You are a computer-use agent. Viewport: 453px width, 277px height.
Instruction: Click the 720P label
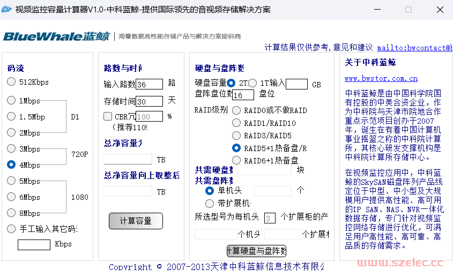click(x=80, y=154)
